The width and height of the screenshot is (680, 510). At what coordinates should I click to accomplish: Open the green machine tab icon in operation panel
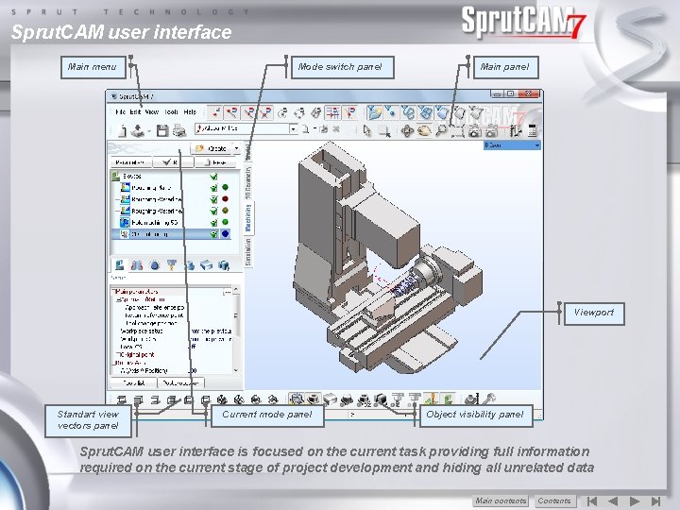point(119,265)
